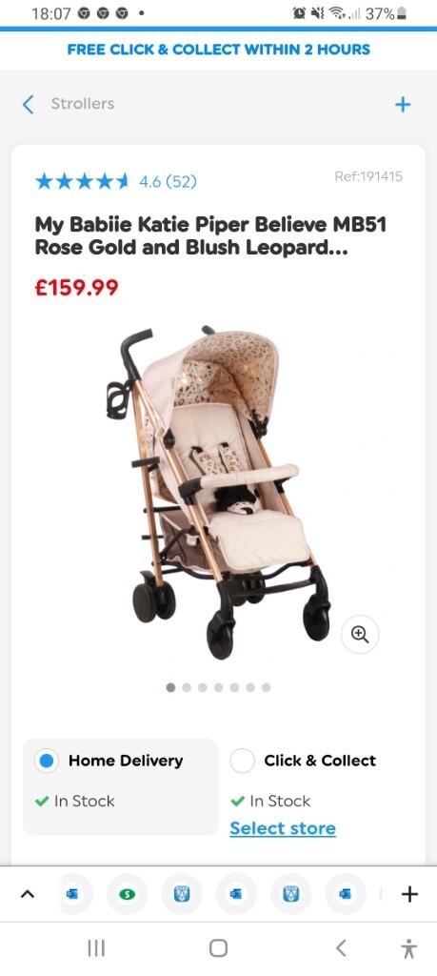Open the 4.6 (52) reviews link
This screenshot has width=437, height=976.
pyautogui.click(x=168, y=182)
